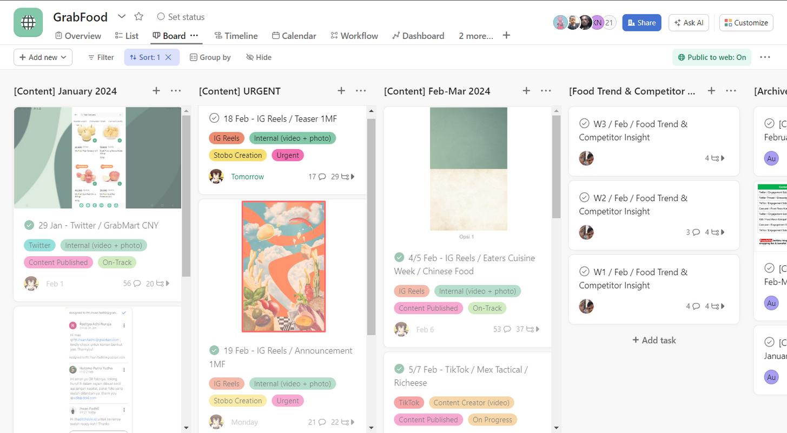Expand subtasks of W2 / Feb insight task
Viewport: 787px width, 433px height.
tap(715, 232)
